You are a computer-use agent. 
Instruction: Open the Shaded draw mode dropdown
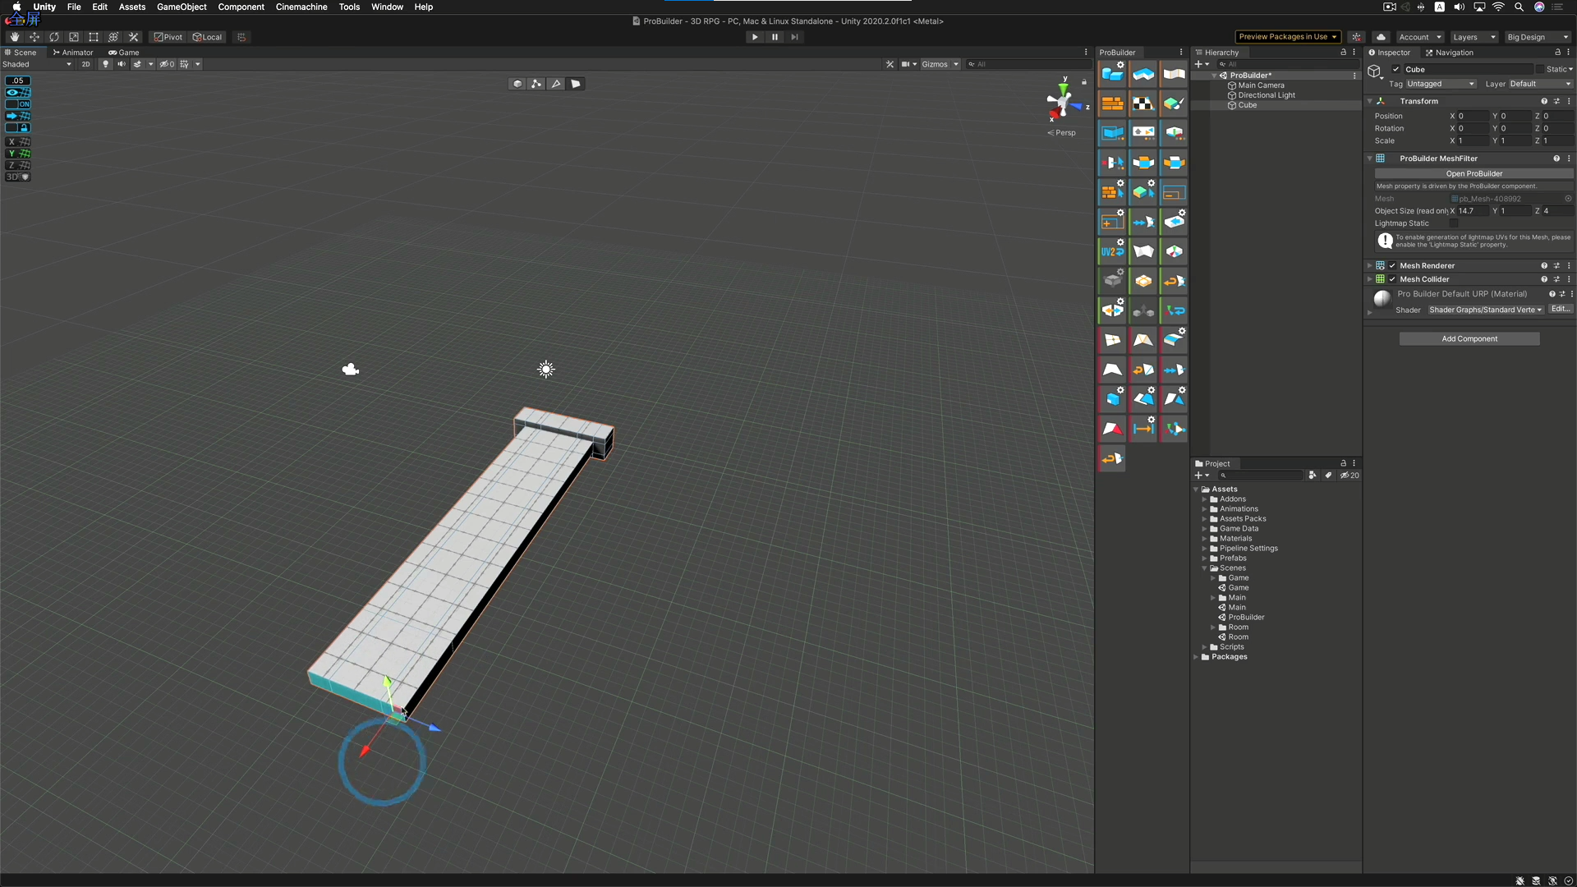[37, 64]
